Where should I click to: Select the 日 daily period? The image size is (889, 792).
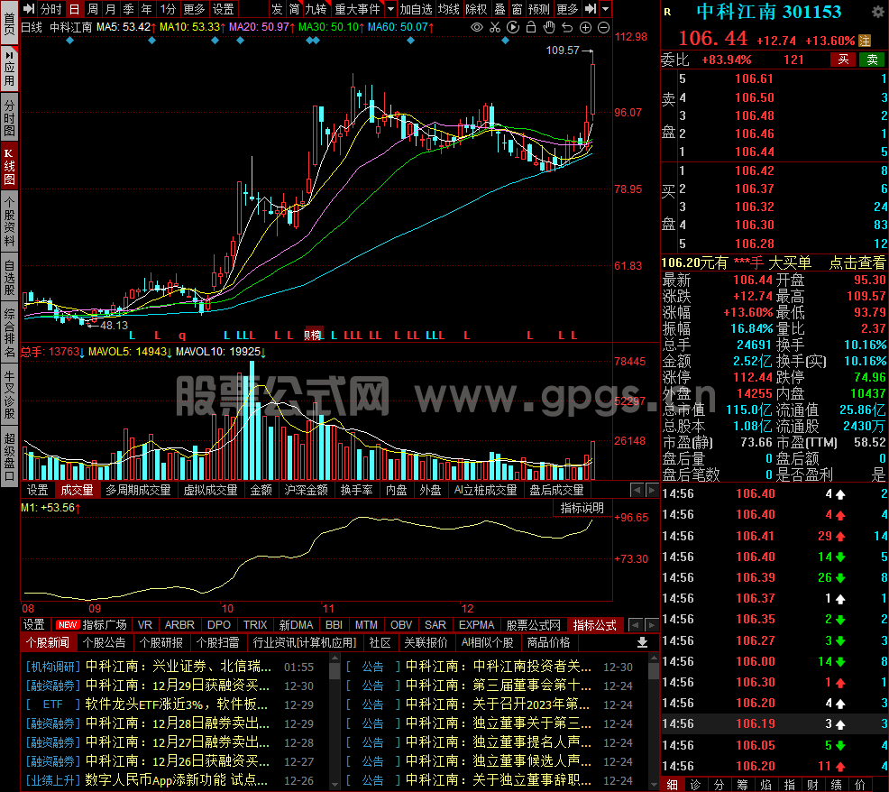(74, 9)
